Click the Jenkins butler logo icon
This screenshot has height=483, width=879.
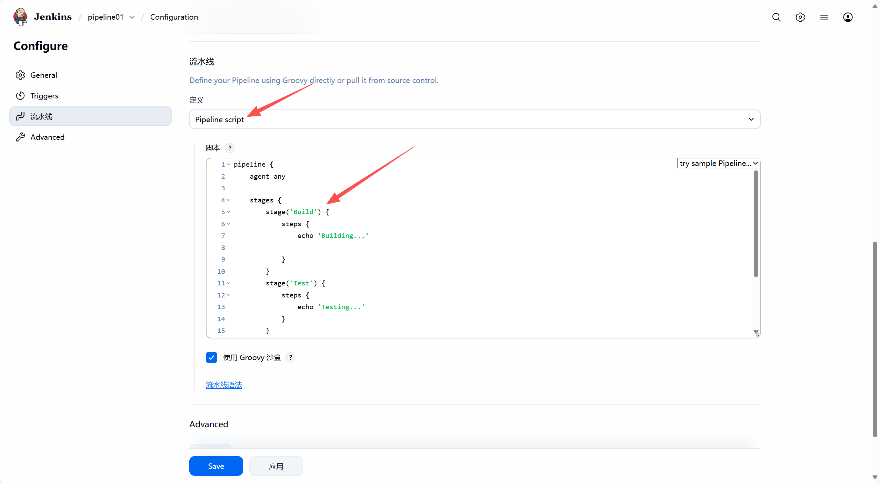[x=20, y=17]
